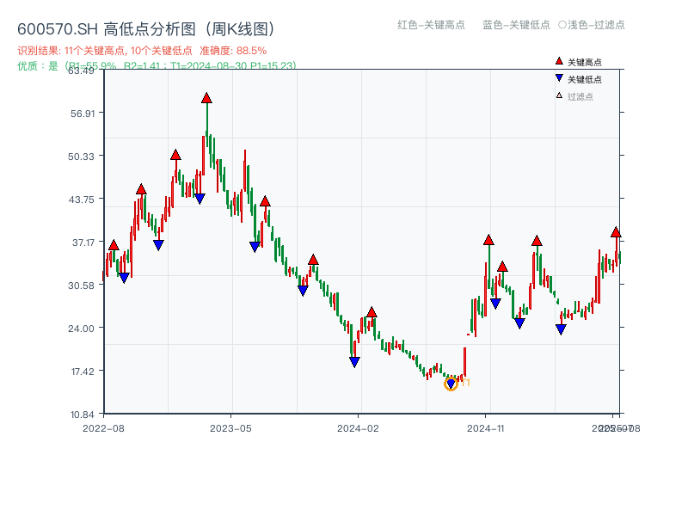Image resolution: width=688 pixels, height=516 pixels.
Task: Click the orange T1 circle marker on the chart
Action: pyautogui.click(x=451, y=384)
